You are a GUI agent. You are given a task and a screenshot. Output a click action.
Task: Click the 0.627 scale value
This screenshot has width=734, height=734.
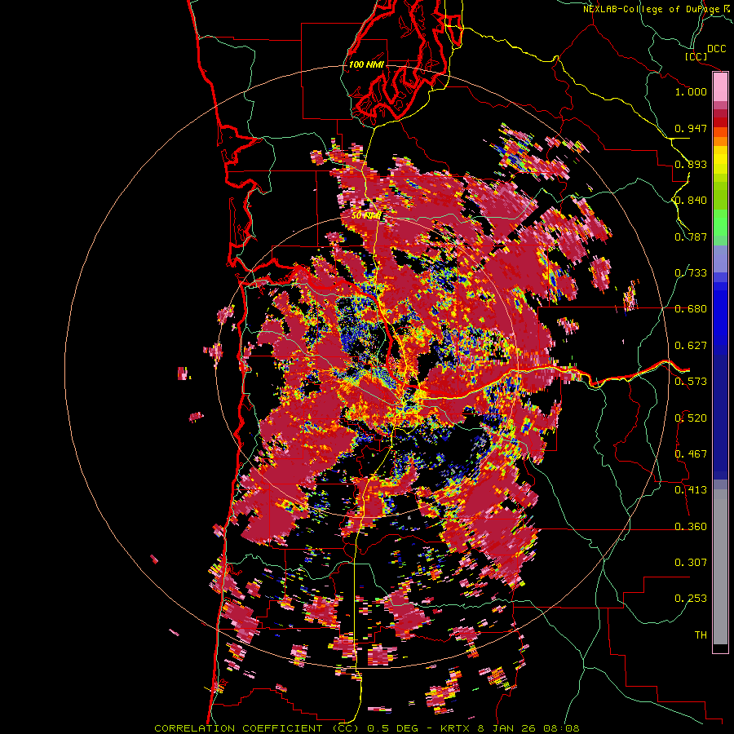pos(691,346)
